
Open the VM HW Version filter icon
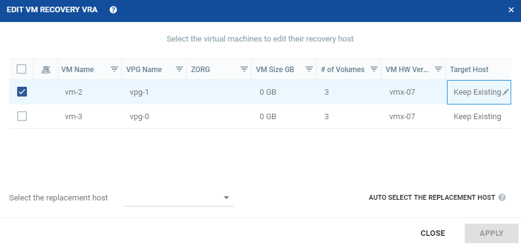pyautogui.click(x=438, y=69)
